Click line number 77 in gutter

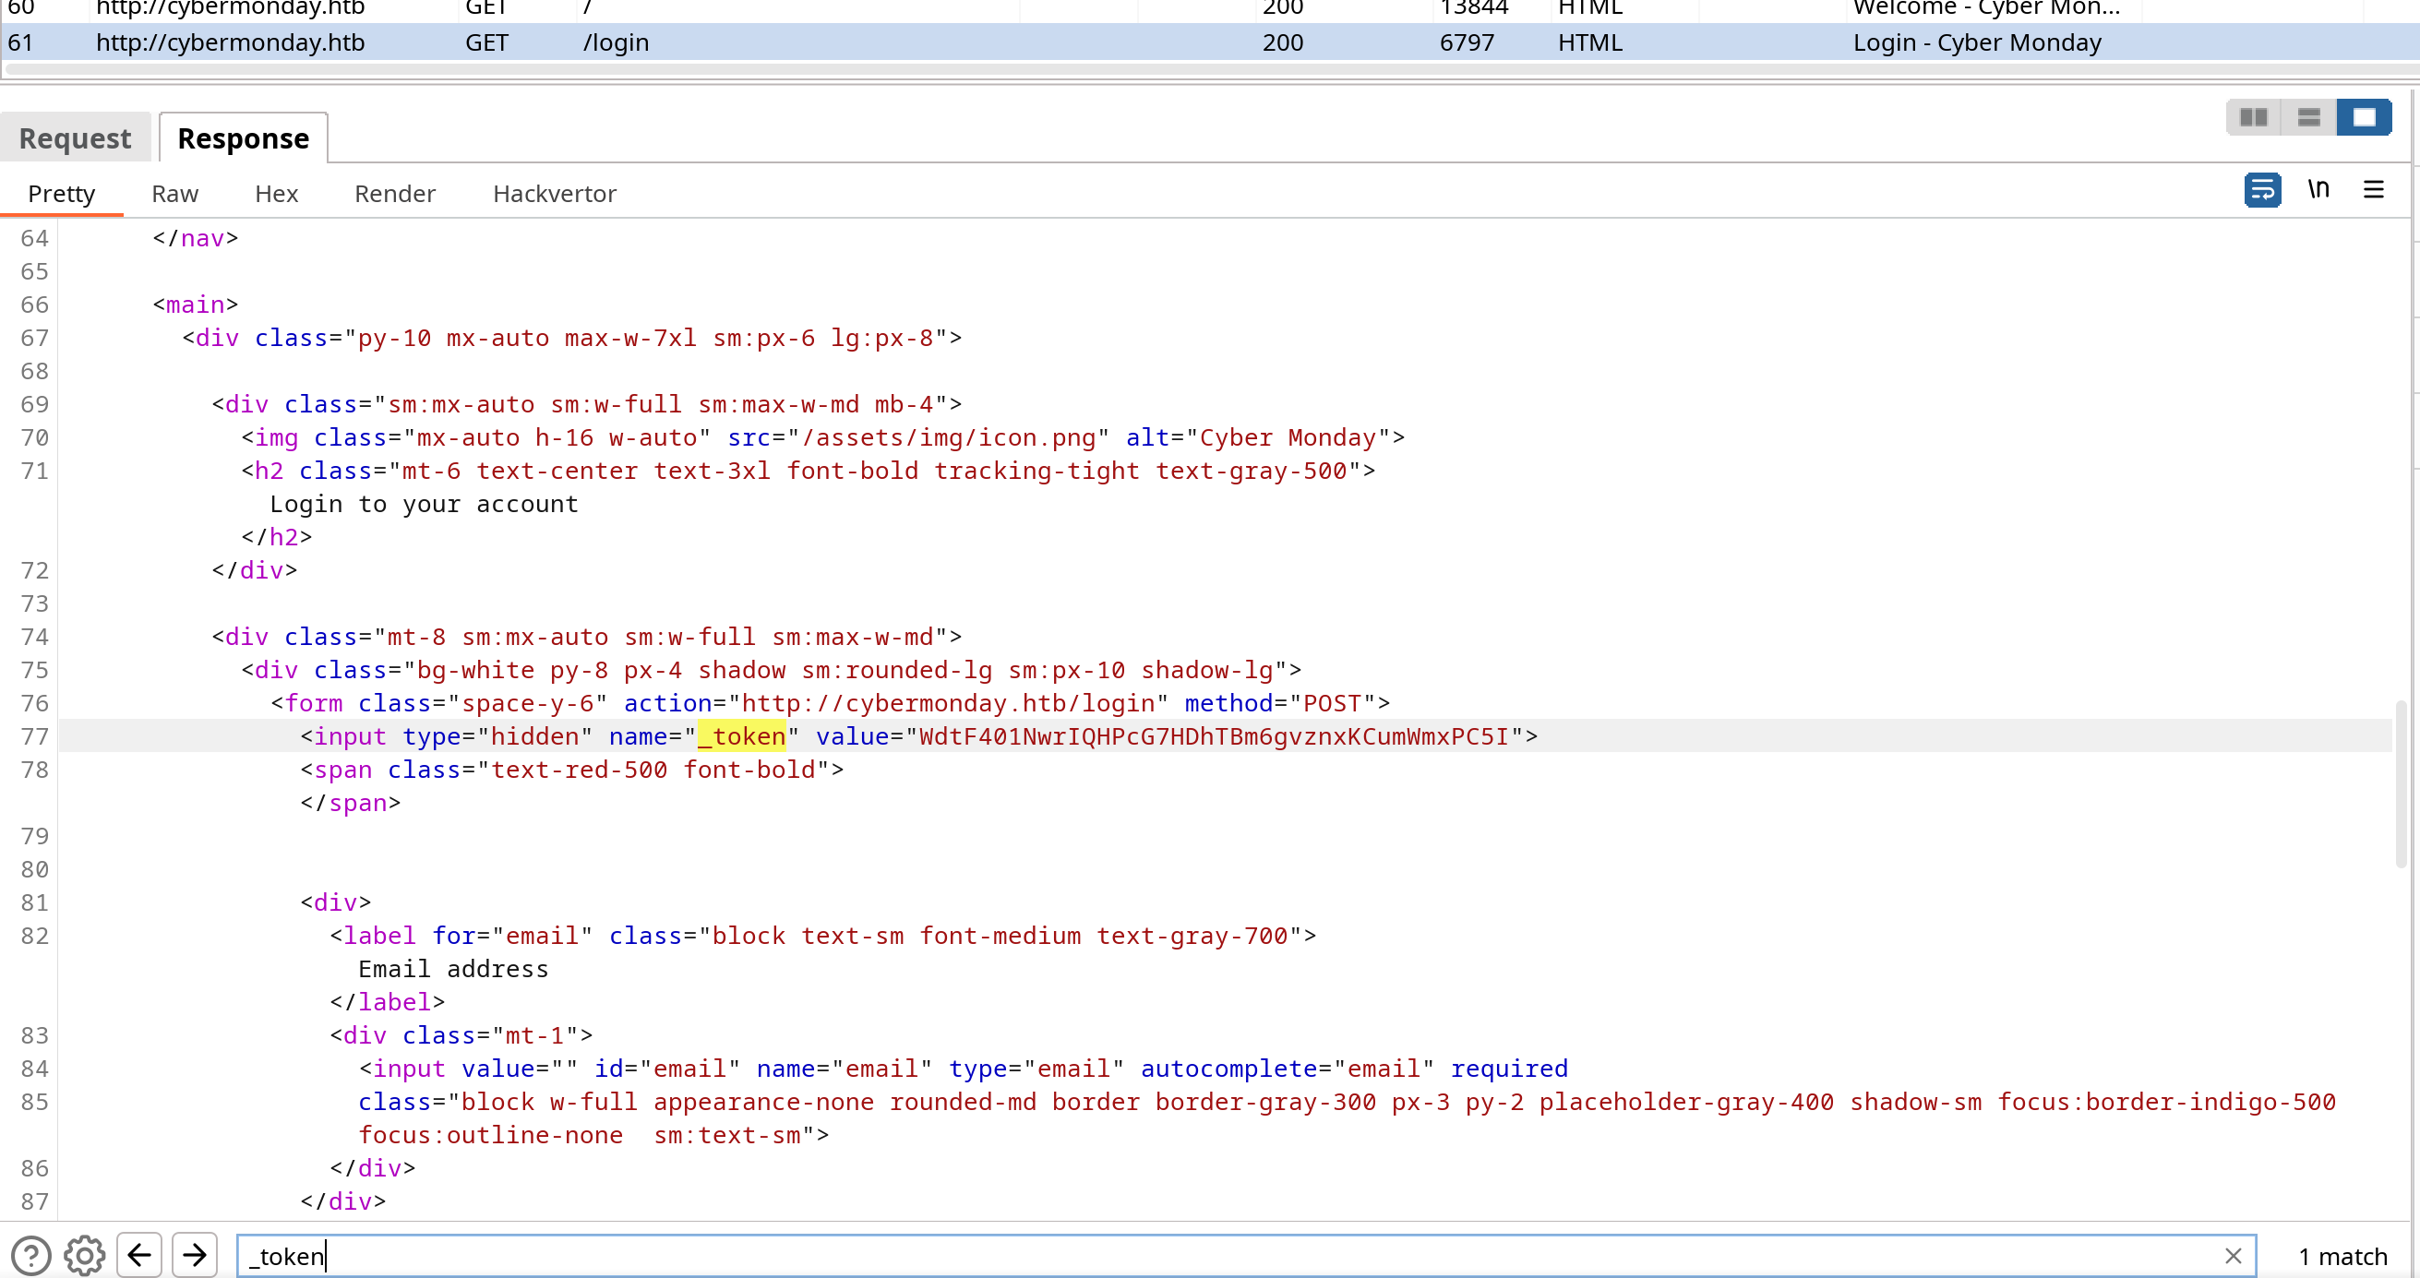point(35,736)
